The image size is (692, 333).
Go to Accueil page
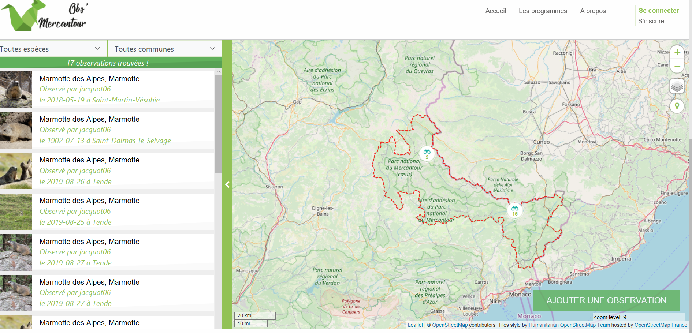tap(495, 11)
